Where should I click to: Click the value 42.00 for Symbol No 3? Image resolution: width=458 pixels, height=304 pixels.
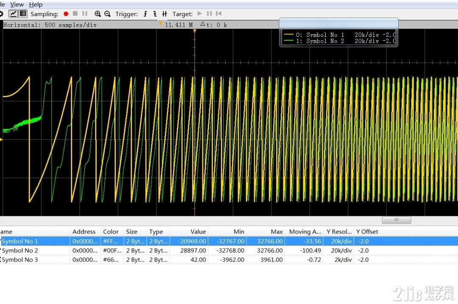[198, 259]
